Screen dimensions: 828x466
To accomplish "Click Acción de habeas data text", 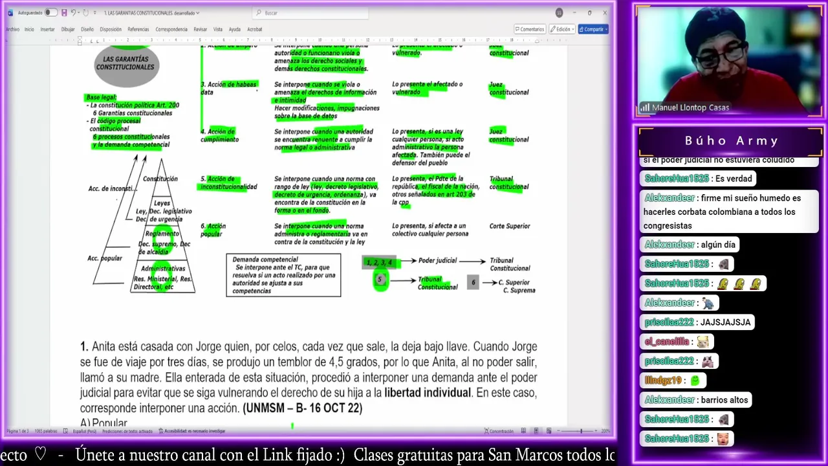I will pos(229,88).
